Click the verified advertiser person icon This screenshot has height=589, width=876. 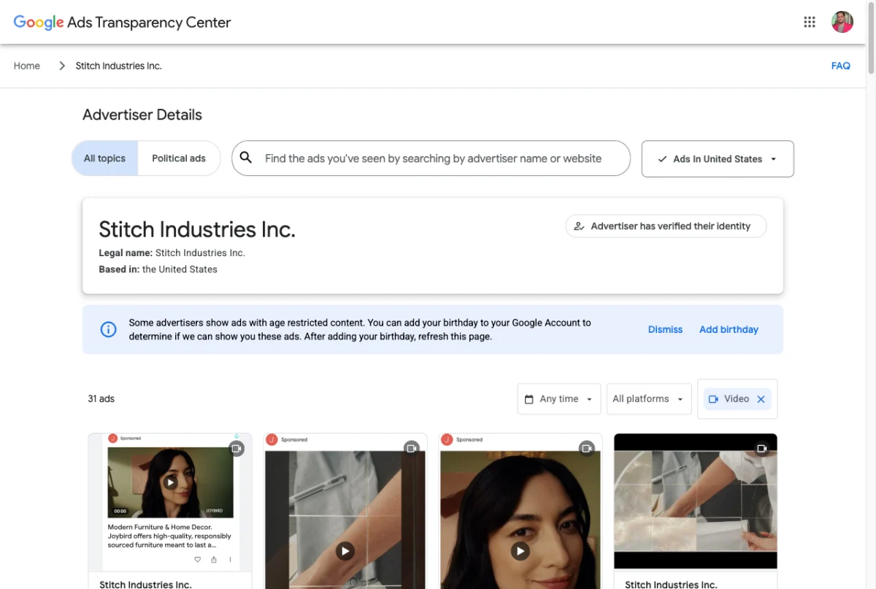pyautogui.click(x=579, y=226)
